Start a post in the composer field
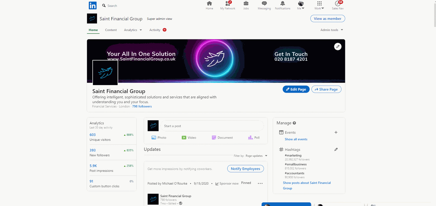Image resolution: width=436 pixels, height=206 pixels. point(212,126)
